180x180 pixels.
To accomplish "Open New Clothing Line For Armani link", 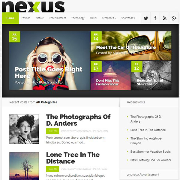I will [151, 160].
